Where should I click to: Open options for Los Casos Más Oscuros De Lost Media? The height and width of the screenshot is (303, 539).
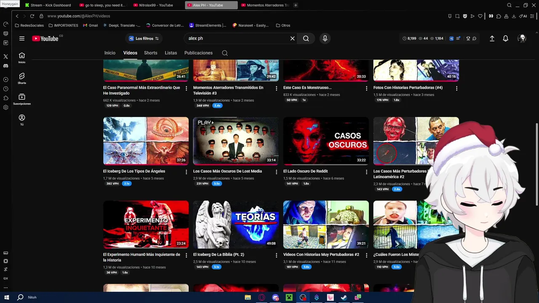277,172
